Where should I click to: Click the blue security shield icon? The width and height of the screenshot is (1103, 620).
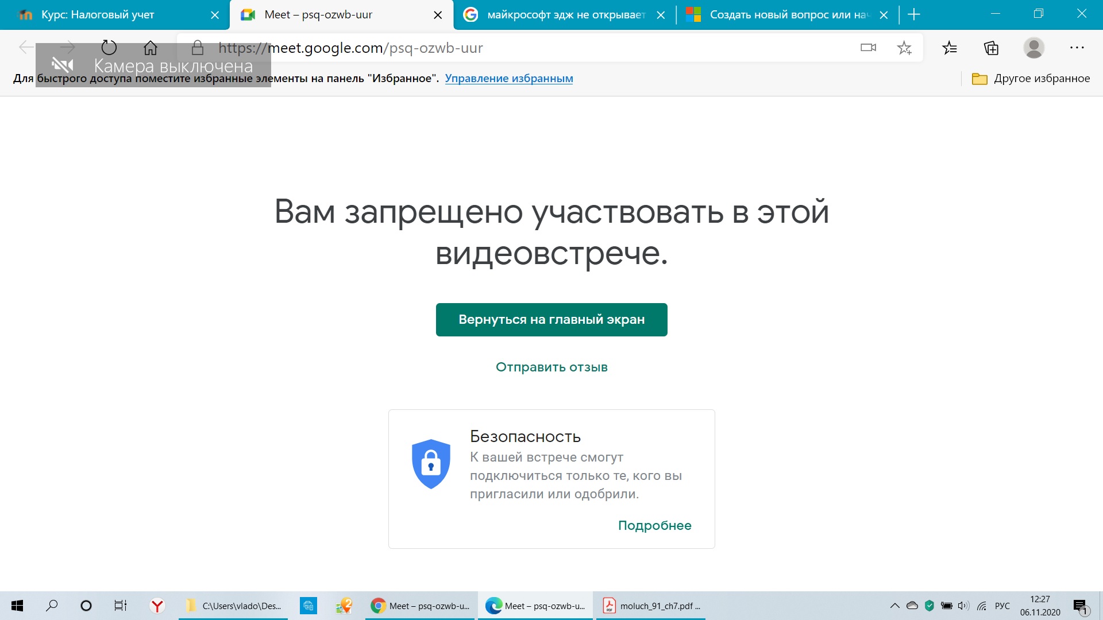(431, 464)
